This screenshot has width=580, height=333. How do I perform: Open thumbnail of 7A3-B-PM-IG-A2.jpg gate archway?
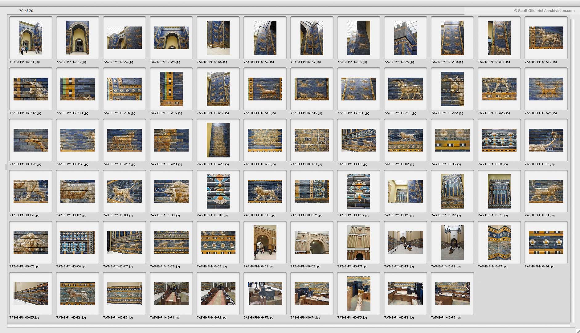[x=78, y=38]
